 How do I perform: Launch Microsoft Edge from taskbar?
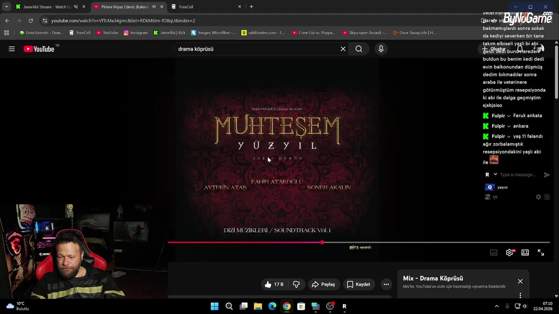272,306
